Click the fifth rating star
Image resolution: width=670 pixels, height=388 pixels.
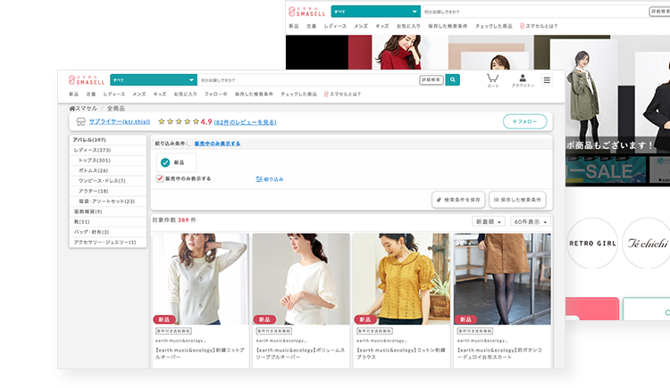(x=196, y=121)
